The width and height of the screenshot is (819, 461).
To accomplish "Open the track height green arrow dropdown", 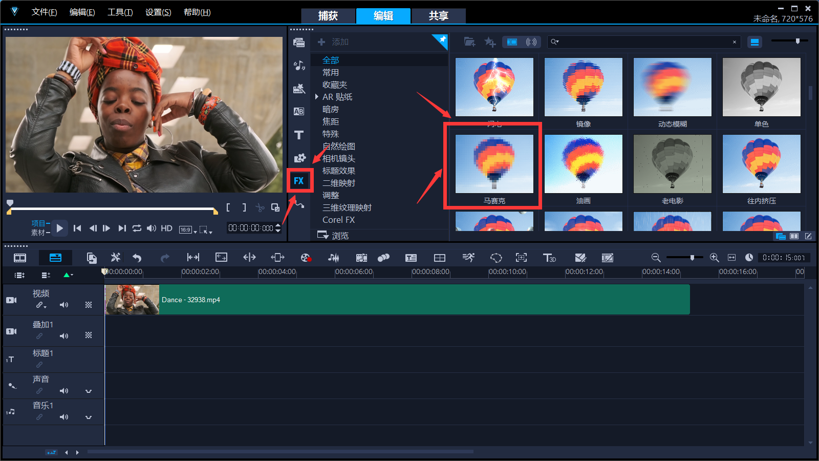I will tap(68, 275).
